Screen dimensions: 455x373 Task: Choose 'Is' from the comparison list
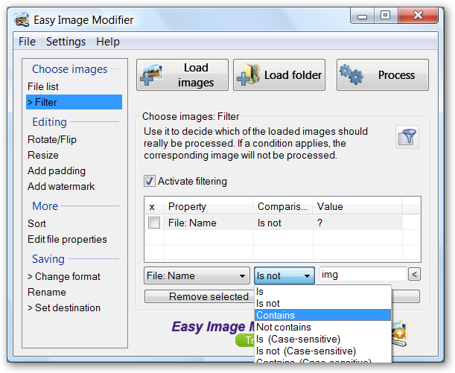coord(323,291)
